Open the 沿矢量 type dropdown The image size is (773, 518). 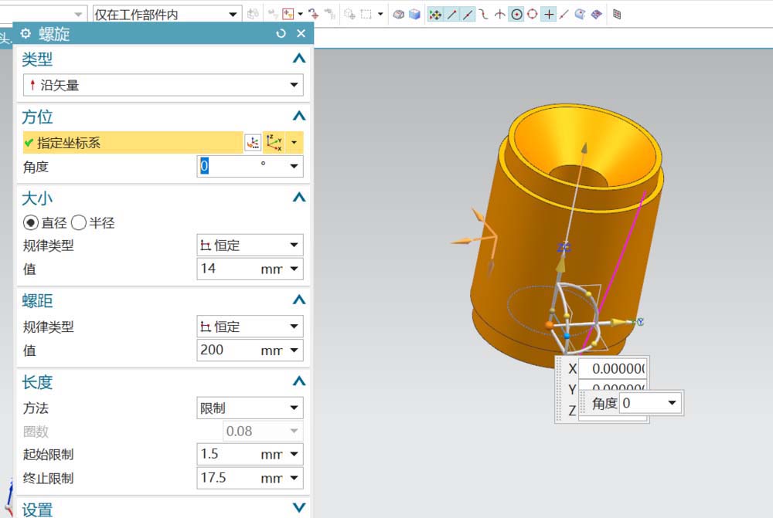click(x=163, y=85)
